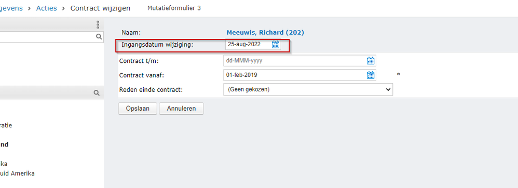
Task: Go to the partially visible 'gevens' breadcrumb link
Action: pyautogui.click(x=11, y=8)
